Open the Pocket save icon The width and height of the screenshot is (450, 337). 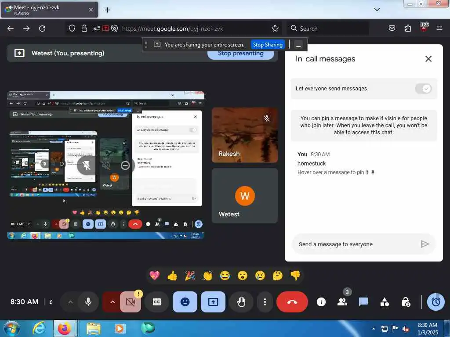click(x=392, y=29)
